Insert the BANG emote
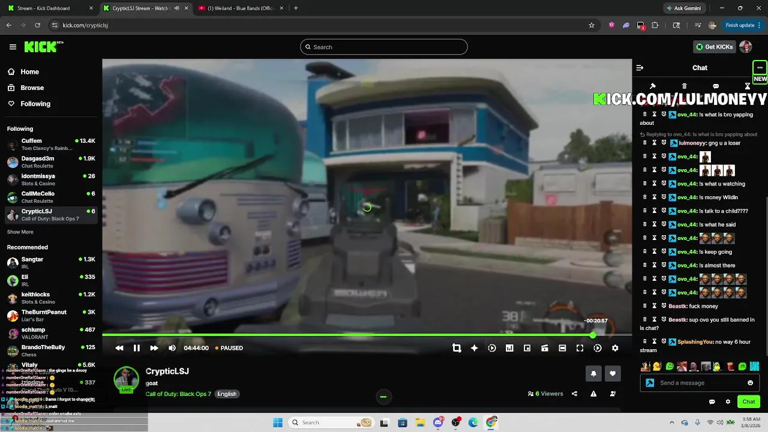The height and width of the screenshot is (432, 768). [754, 366]
